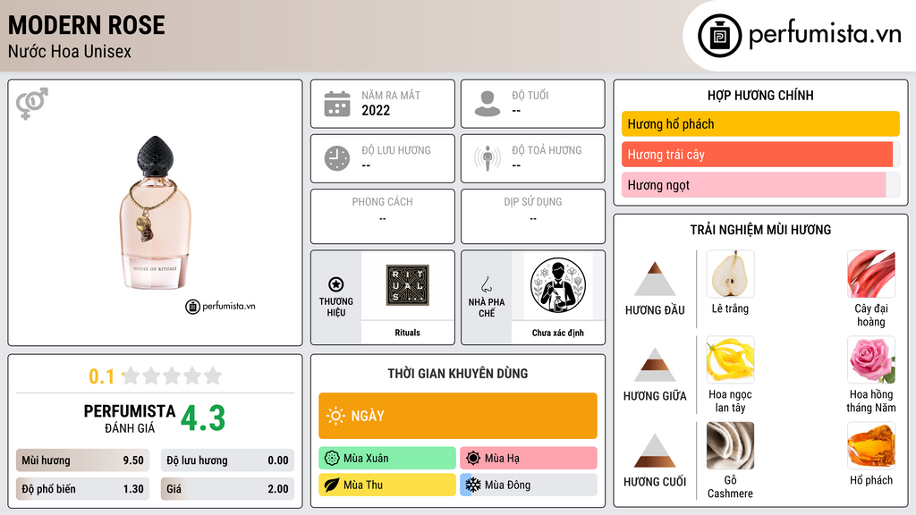Image resolution: width=916 pixels, height=515 pixels.
Task: Click the MODERN ROSE title
Action: click(x=87, y=26)
